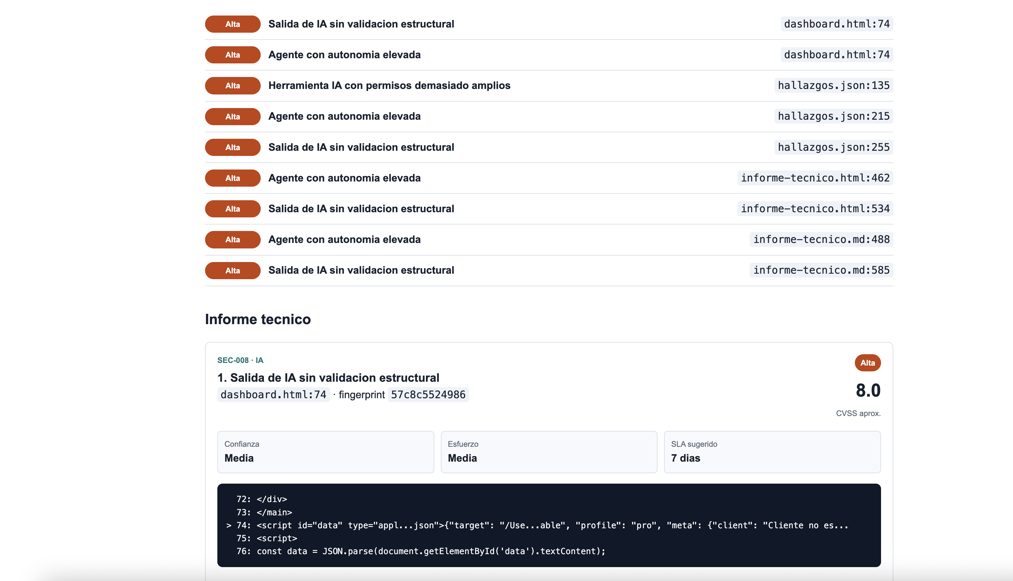Click the SLA sugerido 7 dias box
This screenshot has width=1013, height=581.
coord(772,452)
